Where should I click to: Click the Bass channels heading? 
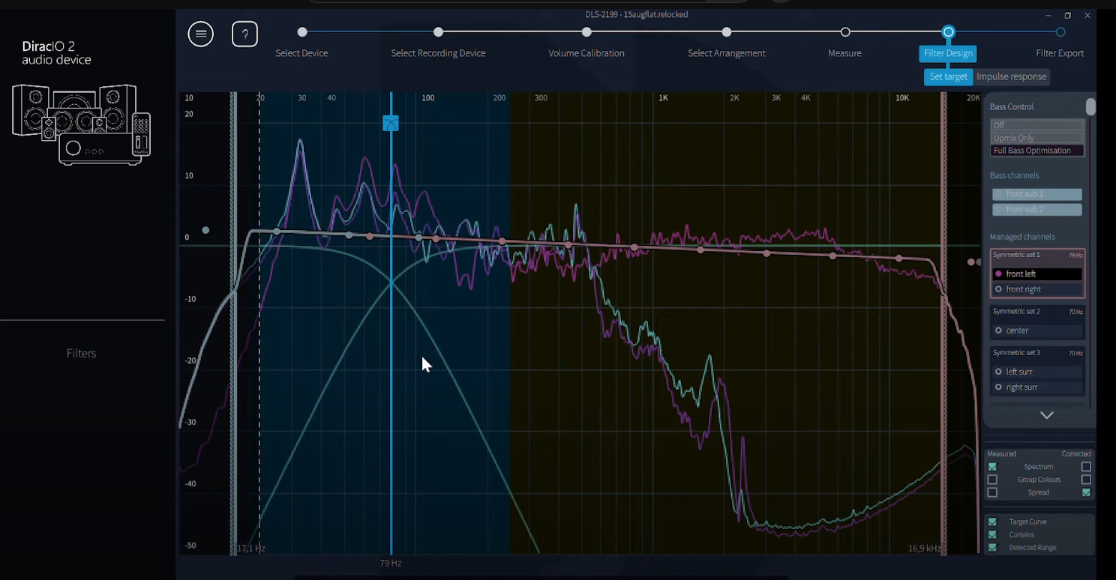point(1014,175)
